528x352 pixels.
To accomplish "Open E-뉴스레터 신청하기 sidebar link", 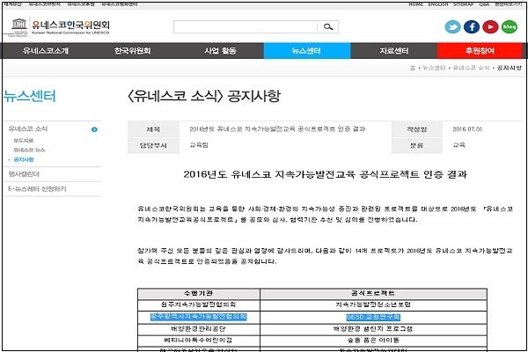I will pos(37,189).
